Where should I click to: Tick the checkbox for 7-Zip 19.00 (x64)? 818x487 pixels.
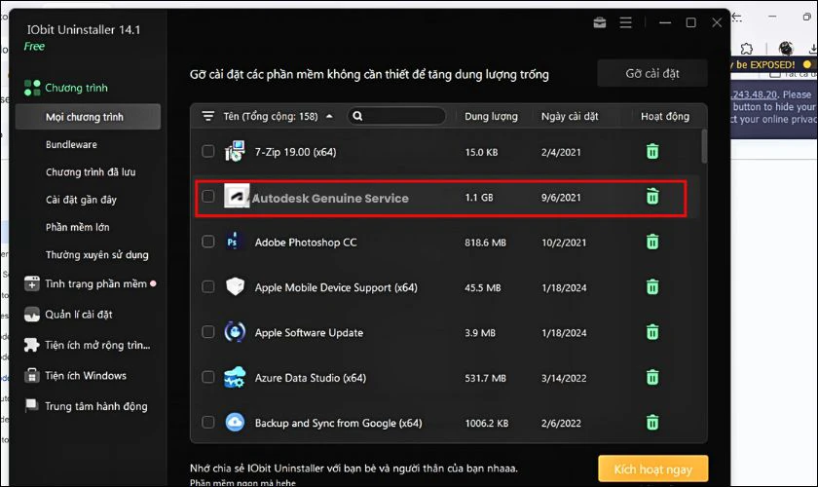point(207,151)
